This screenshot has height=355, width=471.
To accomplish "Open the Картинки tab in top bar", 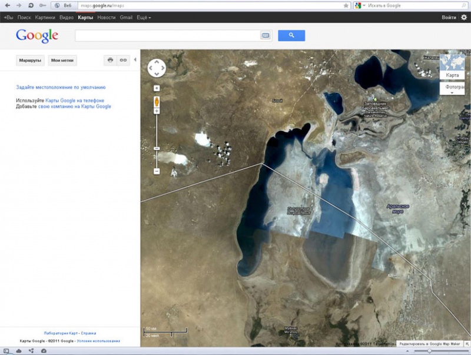I will click(x=45, y=18).
